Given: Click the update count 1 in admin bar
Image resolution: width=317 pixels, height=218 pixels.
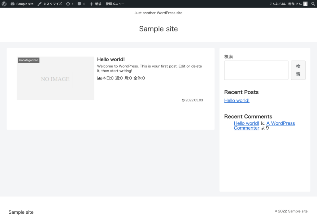Looking at the screenshot, I should click(x=72, y=4).
